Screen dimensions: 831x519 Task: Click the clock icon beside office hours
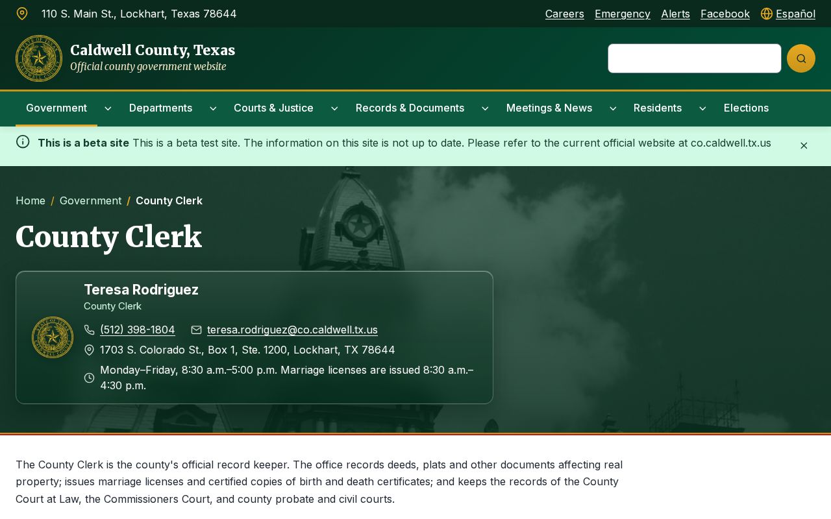[90, 378]
